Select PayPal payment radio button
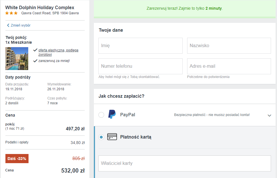This screenshot has height=178, width=277. [x=101, y=115]
